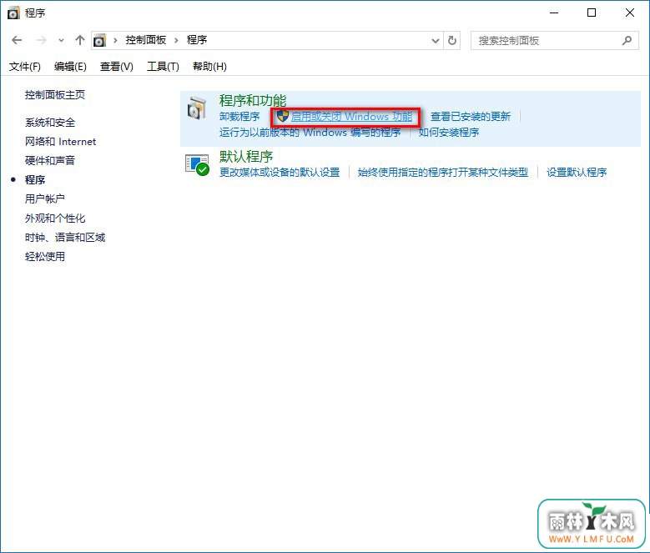
Task: Close the 程序 window
Action: point(630,13)
